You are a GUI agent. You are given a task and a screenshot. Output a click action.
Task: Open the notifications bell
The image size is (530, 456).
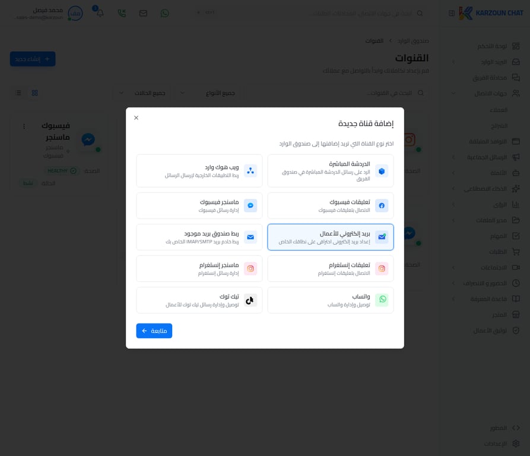[x=100, y=13]
